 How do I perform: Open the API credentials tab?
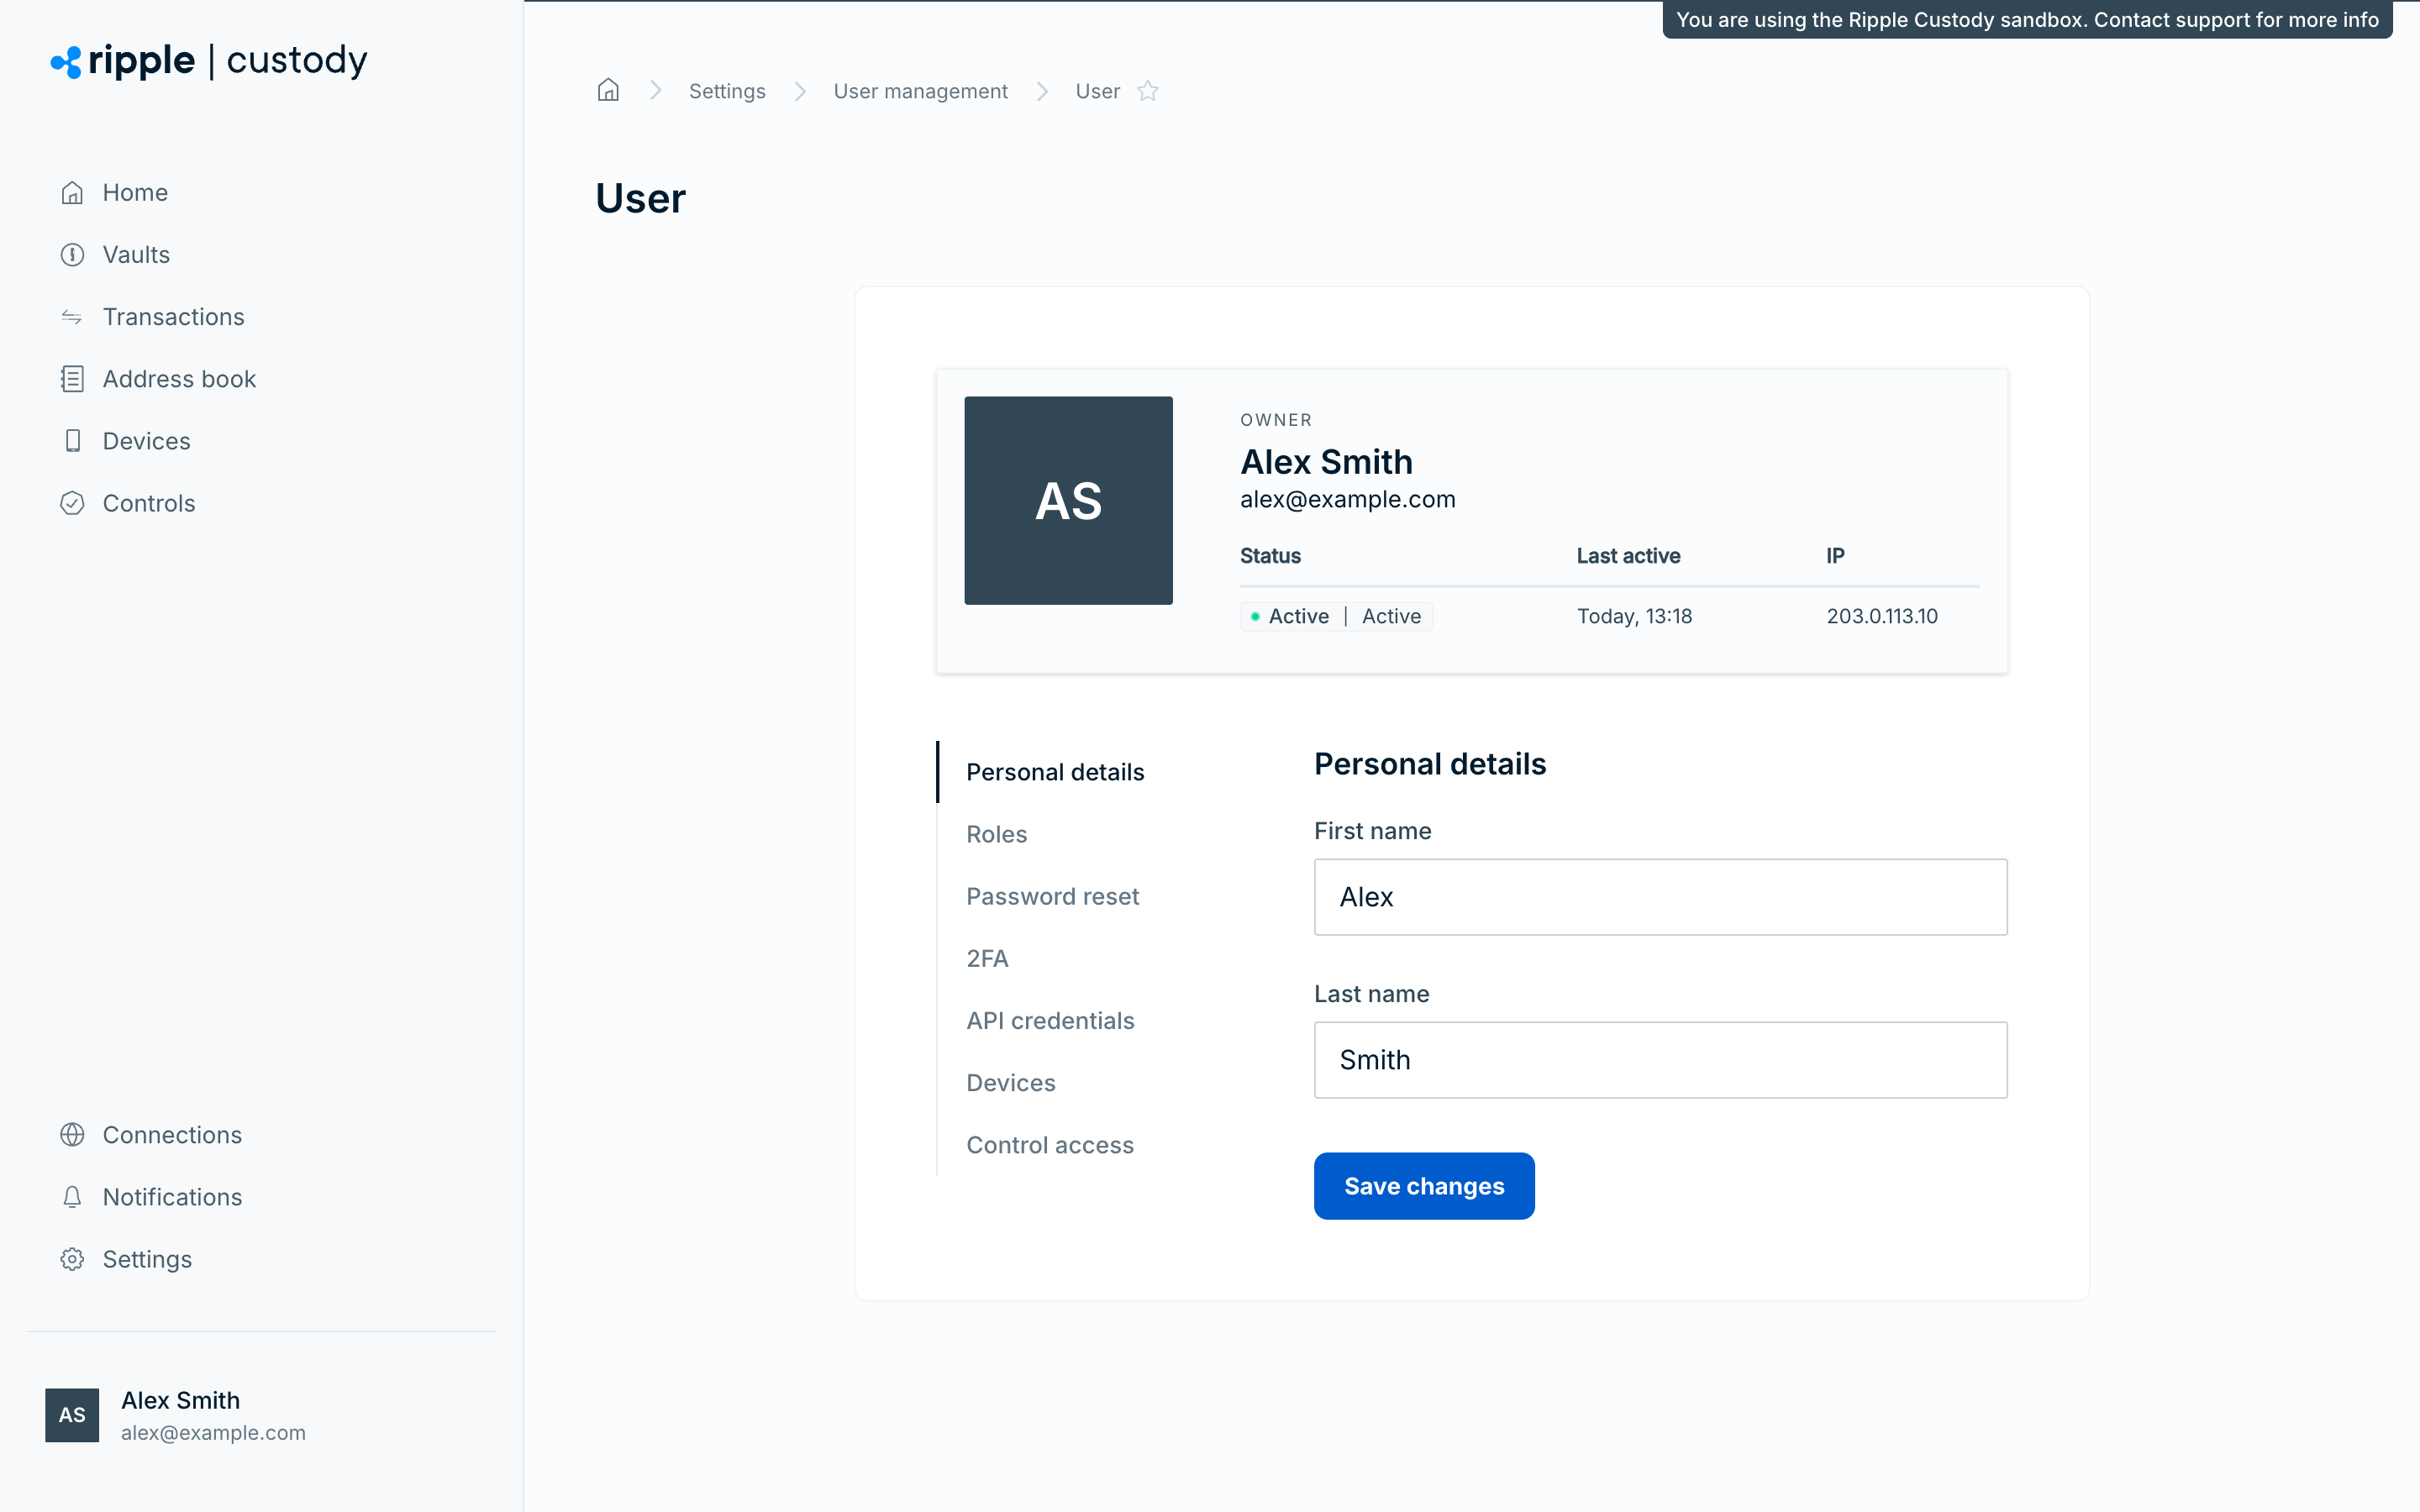(1050, 1020)
